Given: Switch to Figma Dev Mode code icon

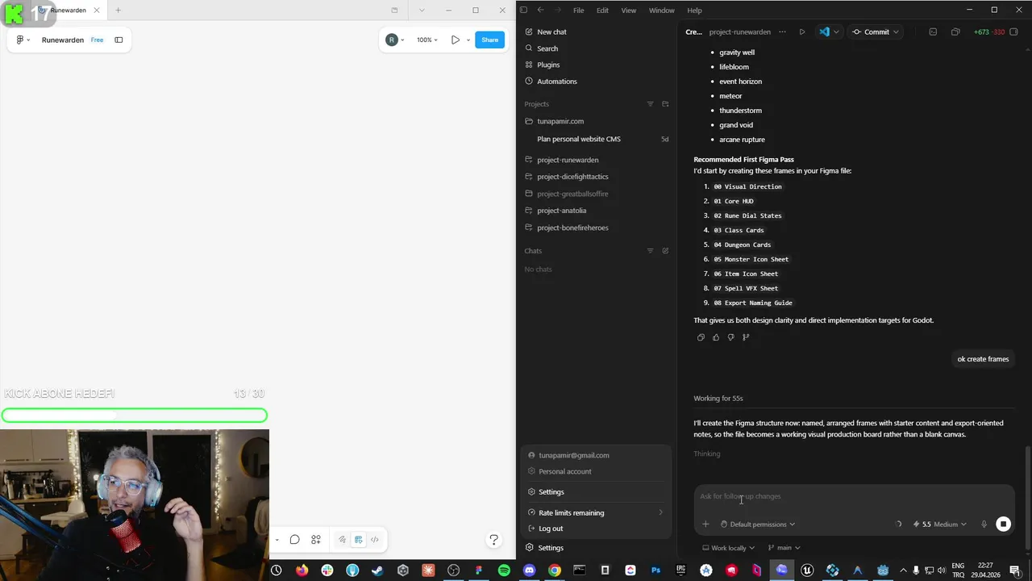Looking at the screenshot, I should pyautogui.click(x=374, y=540).
